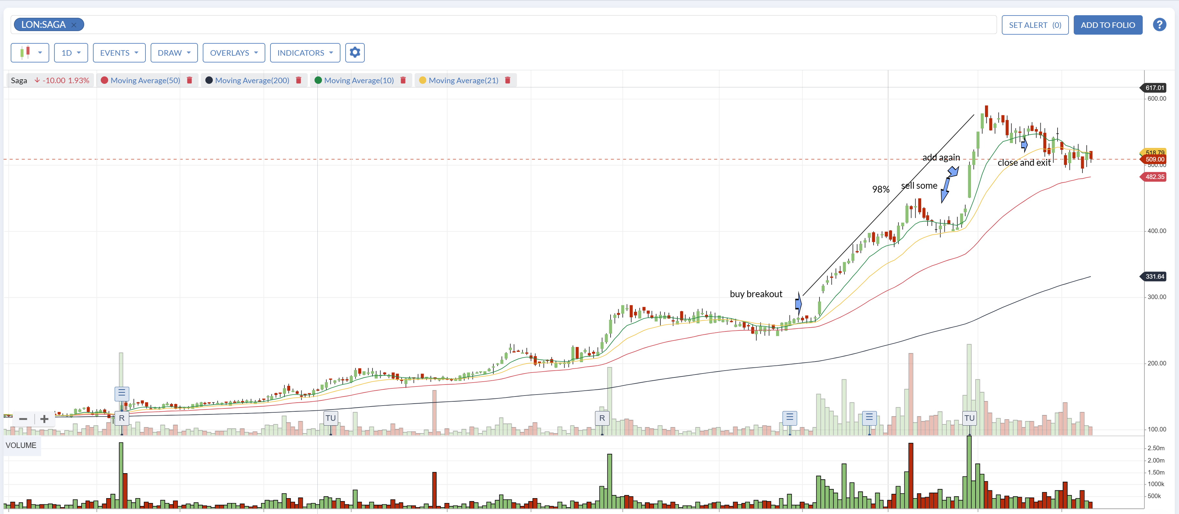
Task: Remove the Moving Average(200) overlay
Action: click(x=298, y=81)
